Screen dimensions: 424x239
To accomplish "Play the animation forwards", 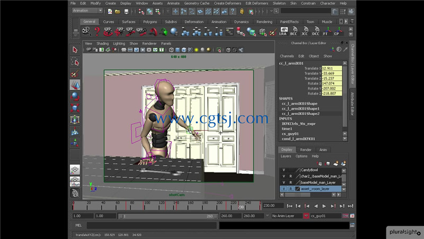I will [x=324, y=206].
